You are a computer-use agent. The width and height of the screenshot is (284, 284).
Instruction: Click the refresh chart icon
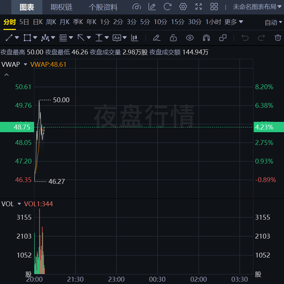coord(167,7)
